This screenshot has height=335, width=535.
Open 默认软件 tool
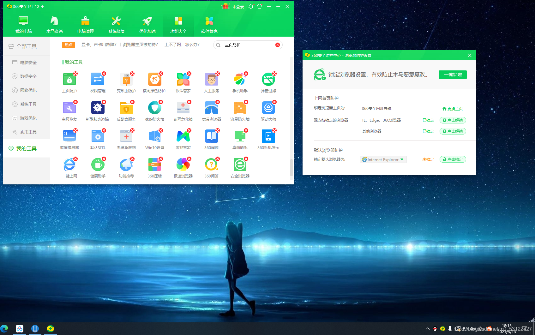[x=98, y=140]
